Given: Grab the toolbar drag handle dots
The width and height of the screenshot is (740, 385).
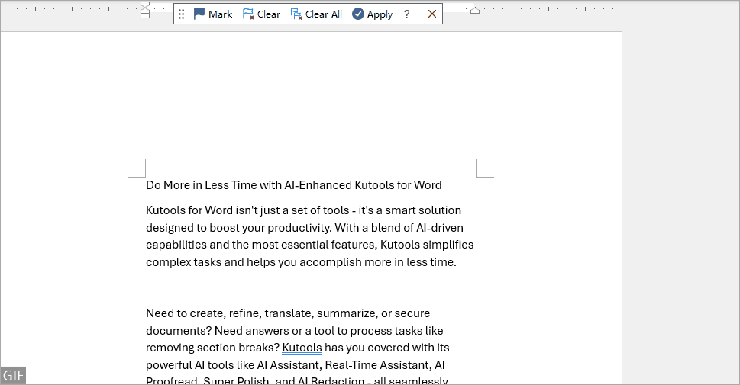Looking at the screenshot, I should (x=181, y=14).
